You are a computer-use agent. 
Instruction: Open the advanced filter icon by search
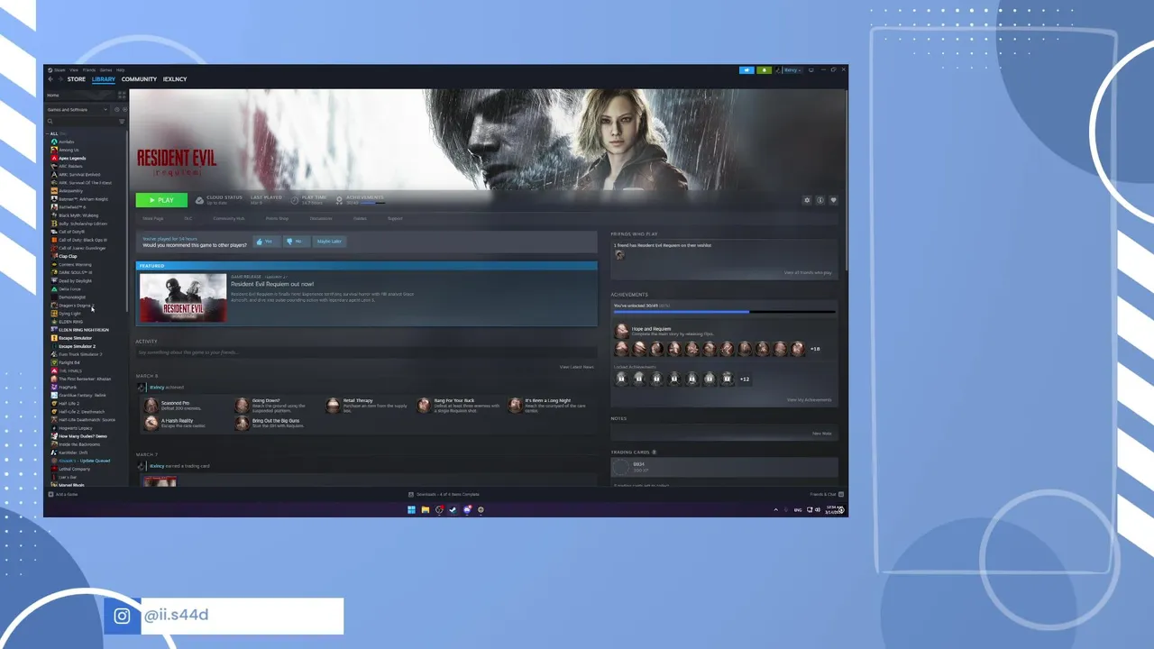[x=122, y=122]
